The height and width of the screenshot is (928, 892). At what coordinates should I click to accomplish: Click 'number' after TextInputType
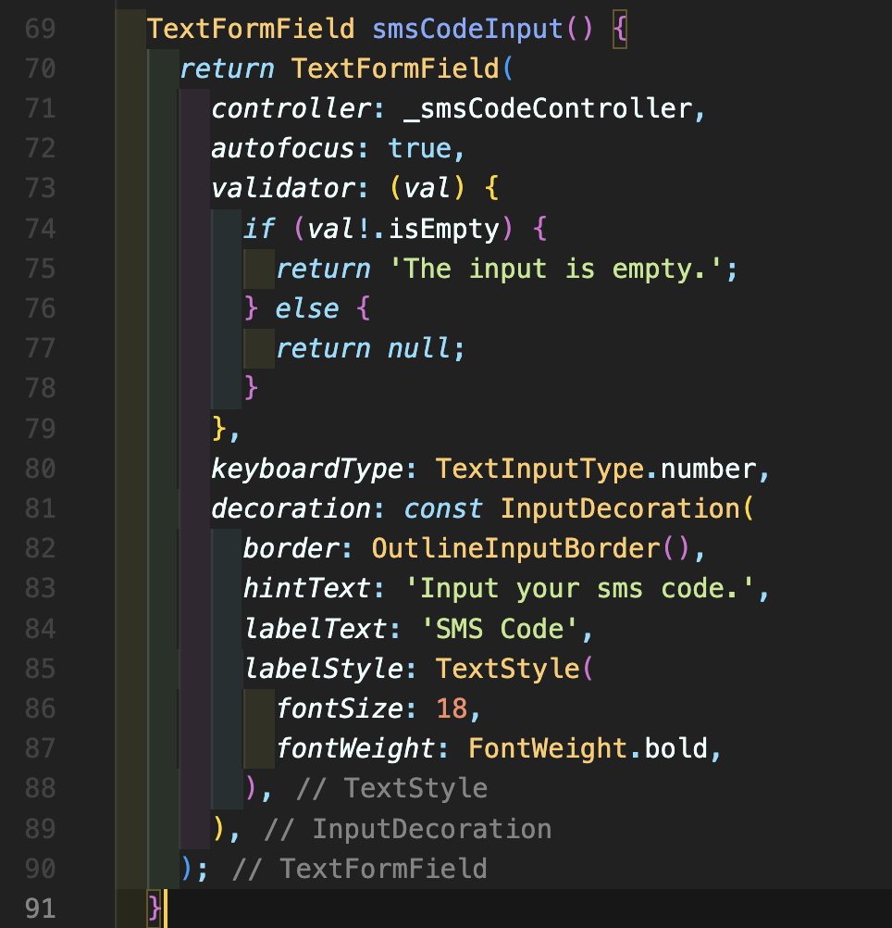coord(708,470)
